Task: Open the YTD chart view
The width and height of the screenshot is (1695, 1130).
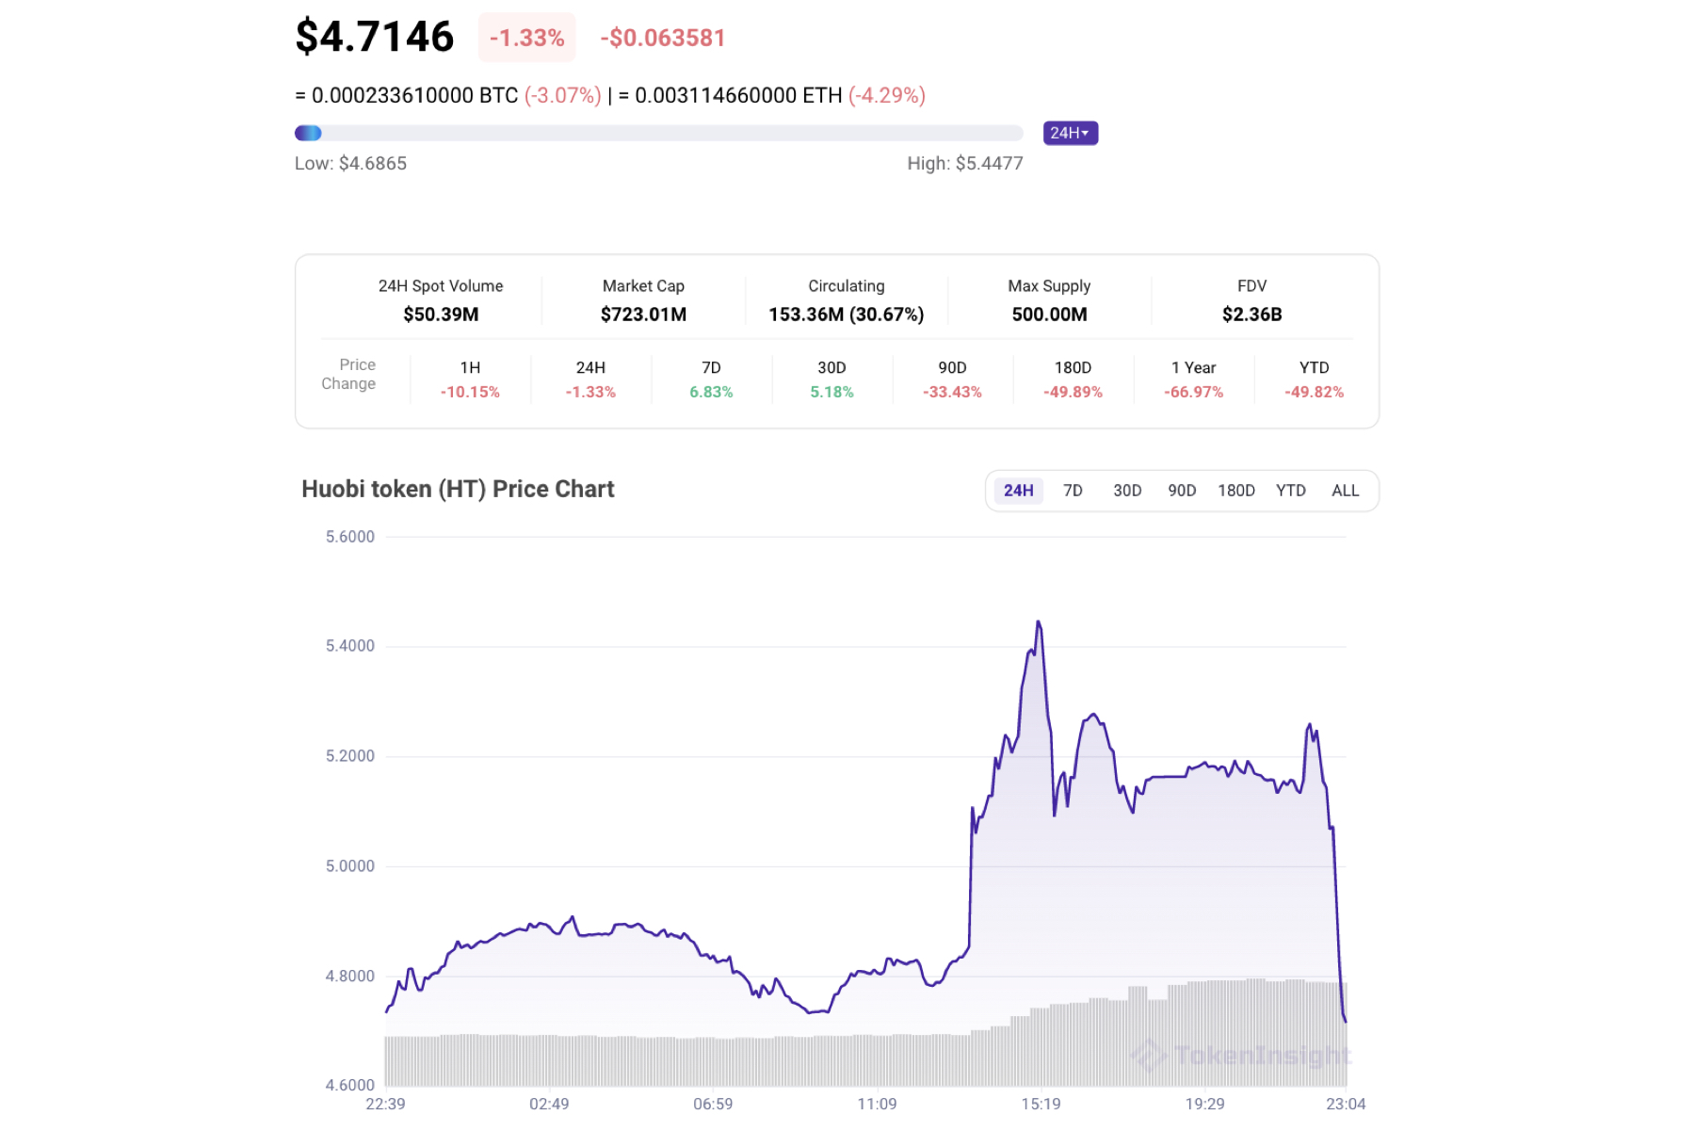Action: coord(1291,490)
